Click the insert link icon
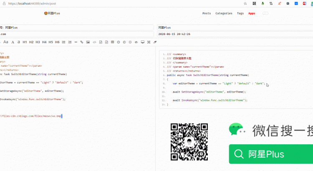 (x=82, y=42)
